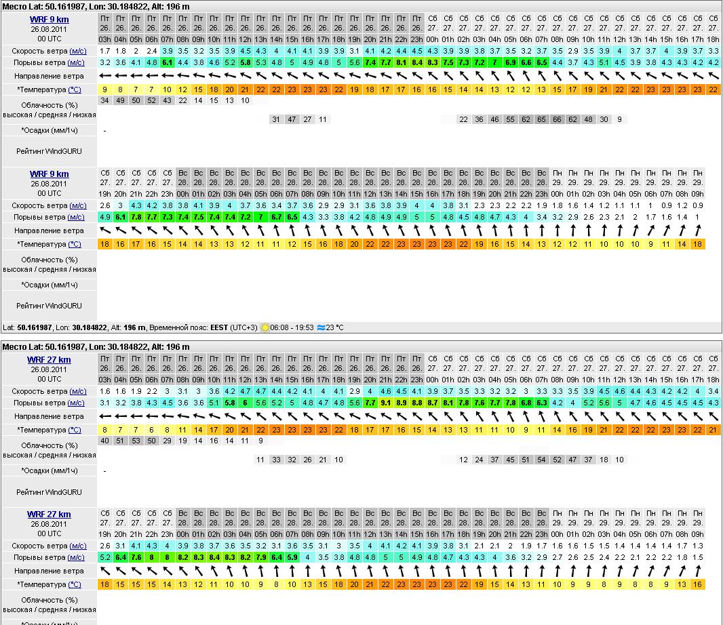This screenshot has width=723, height=625.
Task: Click (°C) unit link in topmost Температура row
Action: pyautogui.click(x=75, y=89)
